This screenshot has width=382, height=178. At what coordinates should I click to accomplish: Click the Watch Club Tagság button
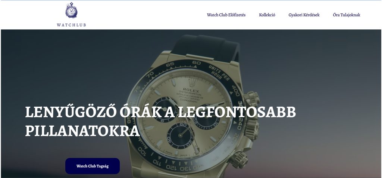coord(93,166)
